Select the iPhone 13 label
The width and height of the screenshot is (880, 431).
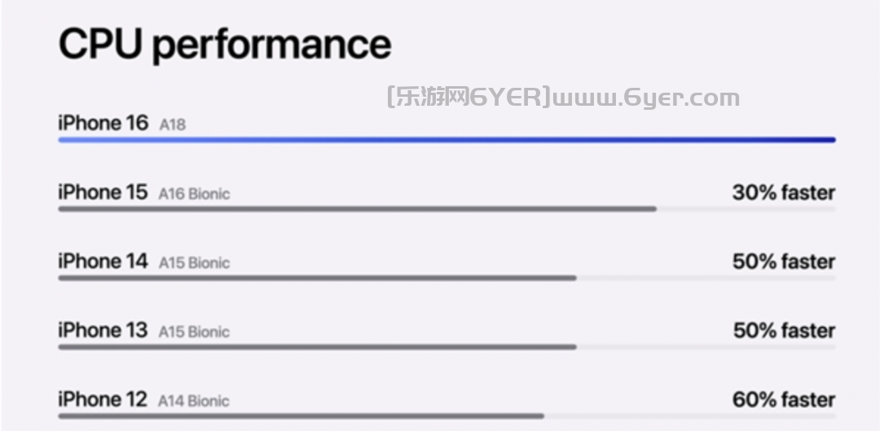click(x=103, y=330)
